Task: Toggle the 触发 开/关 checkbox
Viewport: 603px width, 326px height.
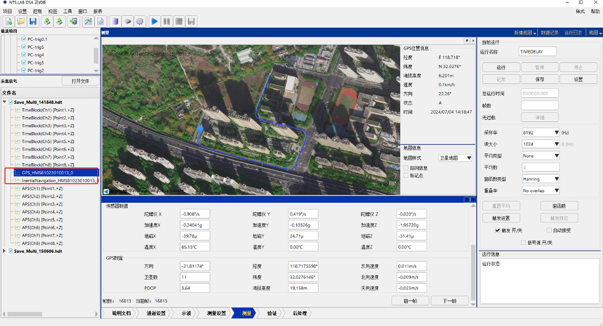Action: pos(498,230)
